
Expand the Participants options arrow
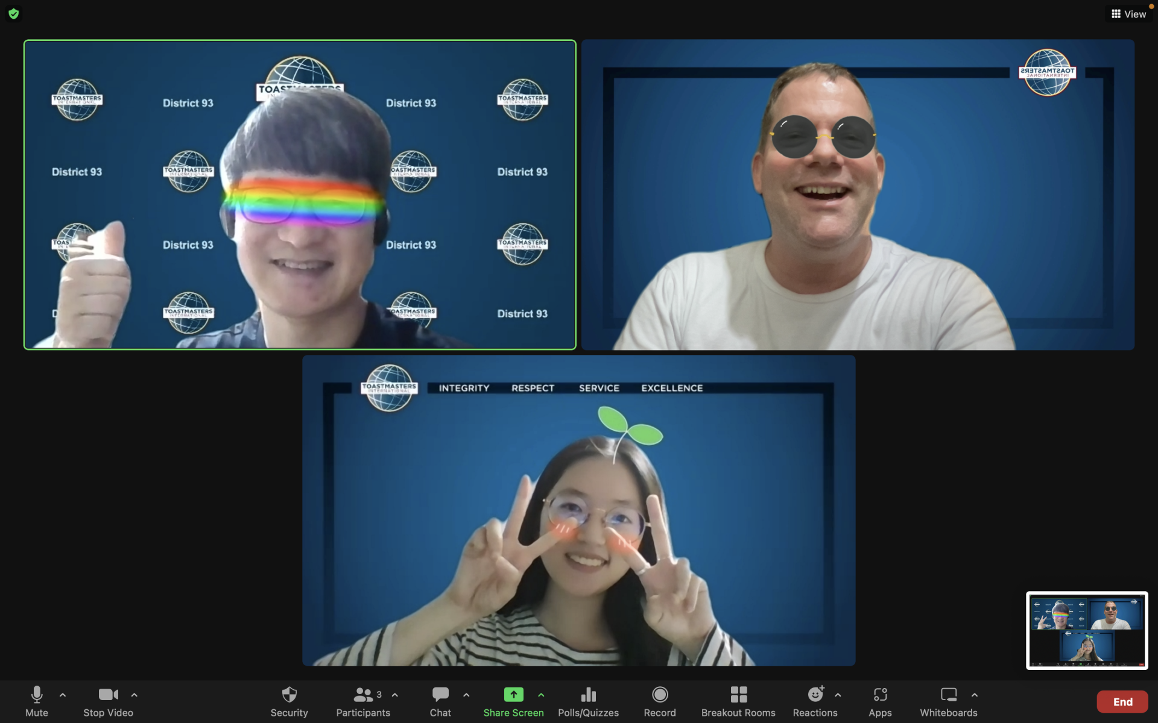point(395,695)
